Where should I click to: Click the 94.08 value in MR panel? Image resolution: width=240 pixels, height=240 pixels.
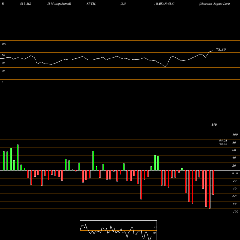pyautogui.click(x=223, y=141)
